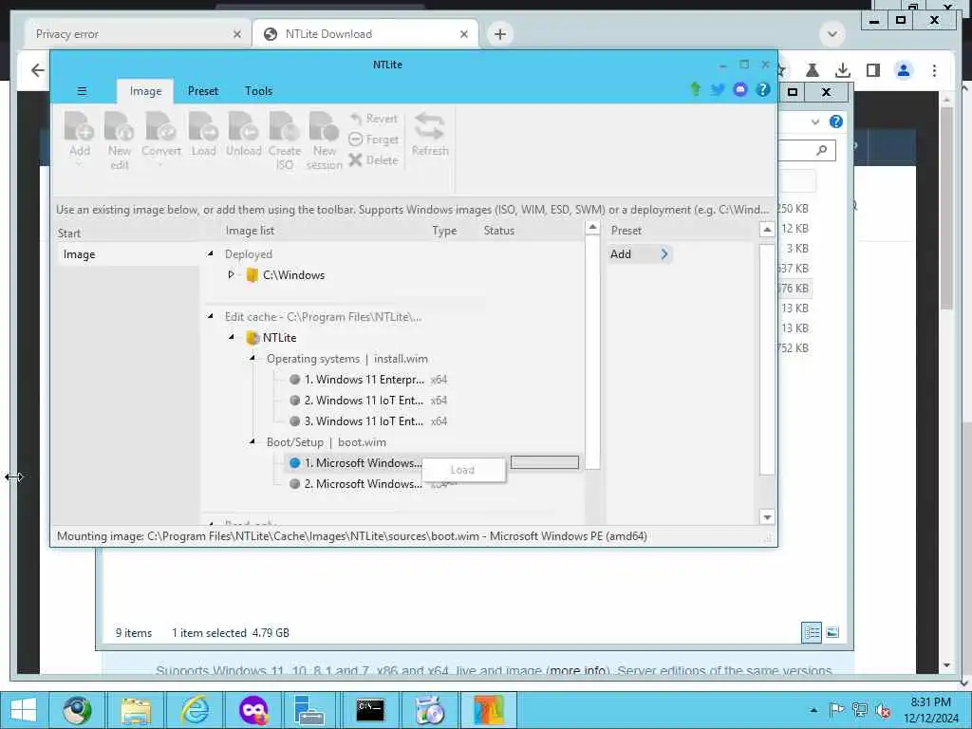Open the NTLite help question mark icon
Viewport: 972px width, 729px height.
(x=762, y=90)
